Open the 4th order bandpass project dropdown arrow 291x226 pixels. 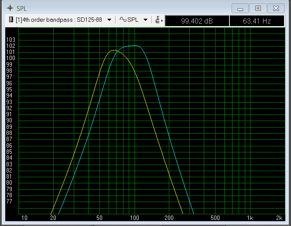[110, 20]
